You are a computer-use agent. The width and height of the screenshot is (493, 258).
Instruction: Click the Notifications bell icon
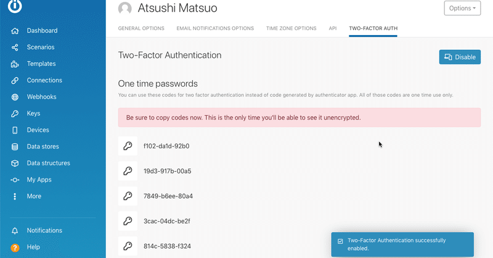(x=15, y=231)
